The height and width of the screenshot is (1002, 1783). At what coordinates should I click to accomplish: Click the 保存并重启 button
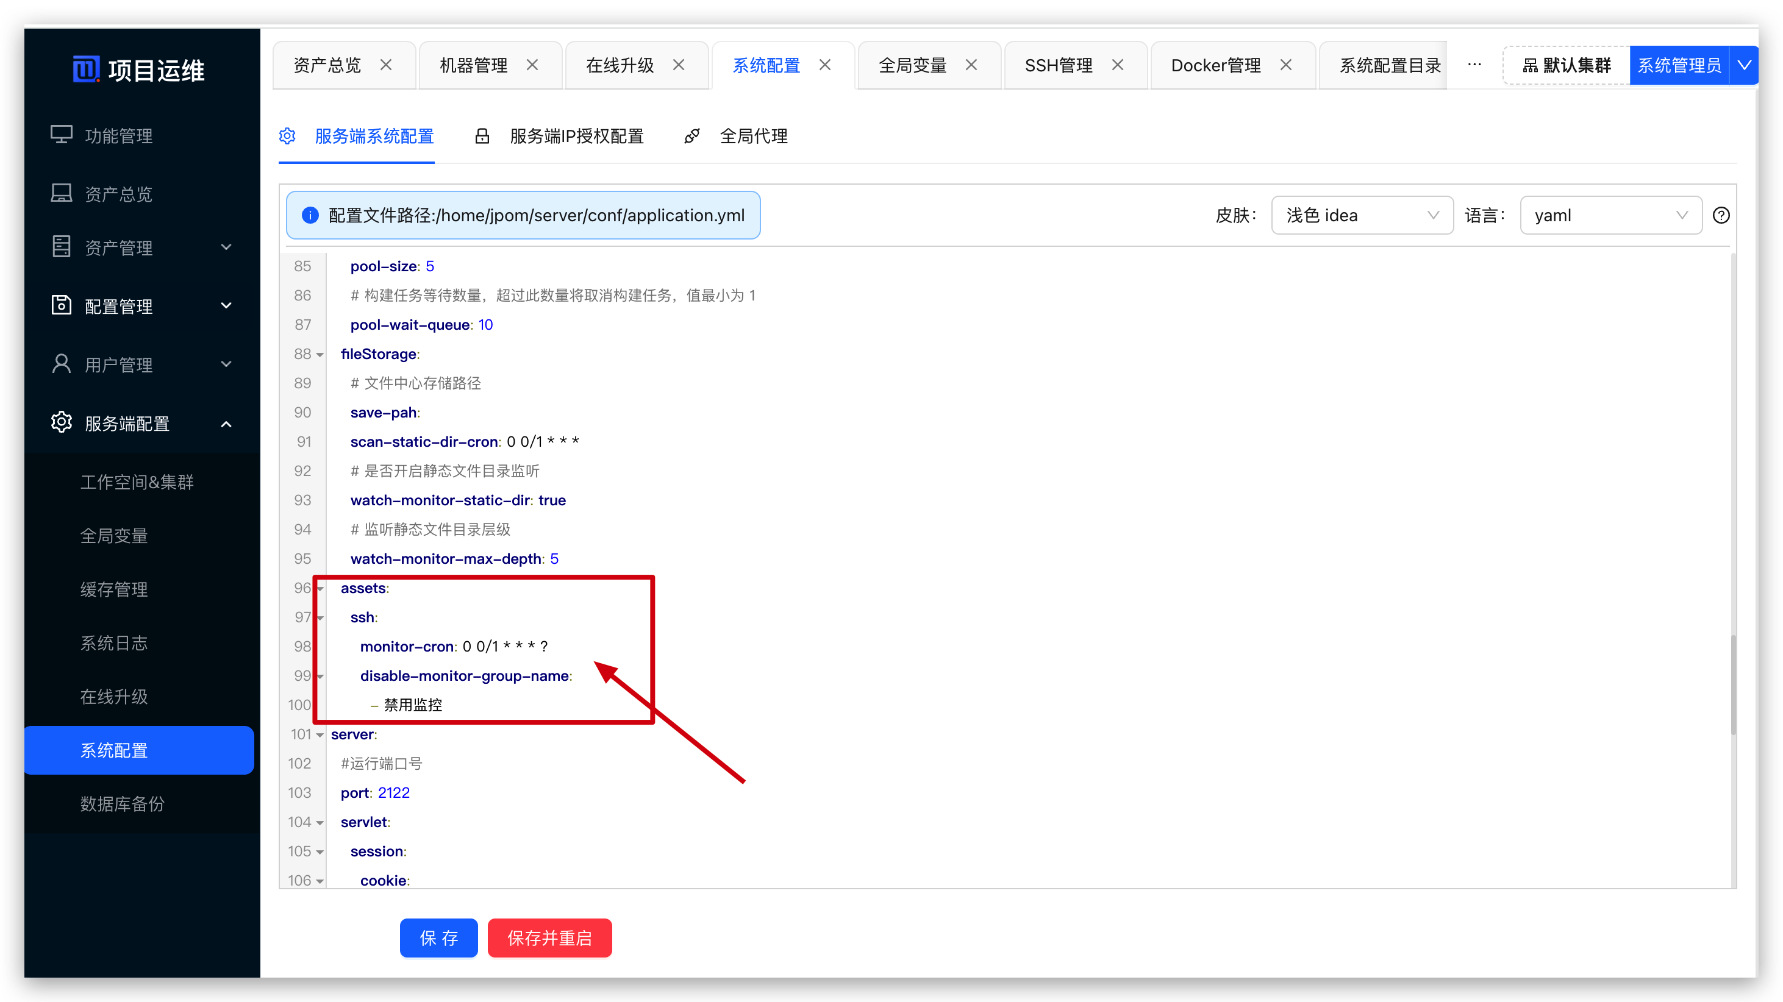point(549,937)
